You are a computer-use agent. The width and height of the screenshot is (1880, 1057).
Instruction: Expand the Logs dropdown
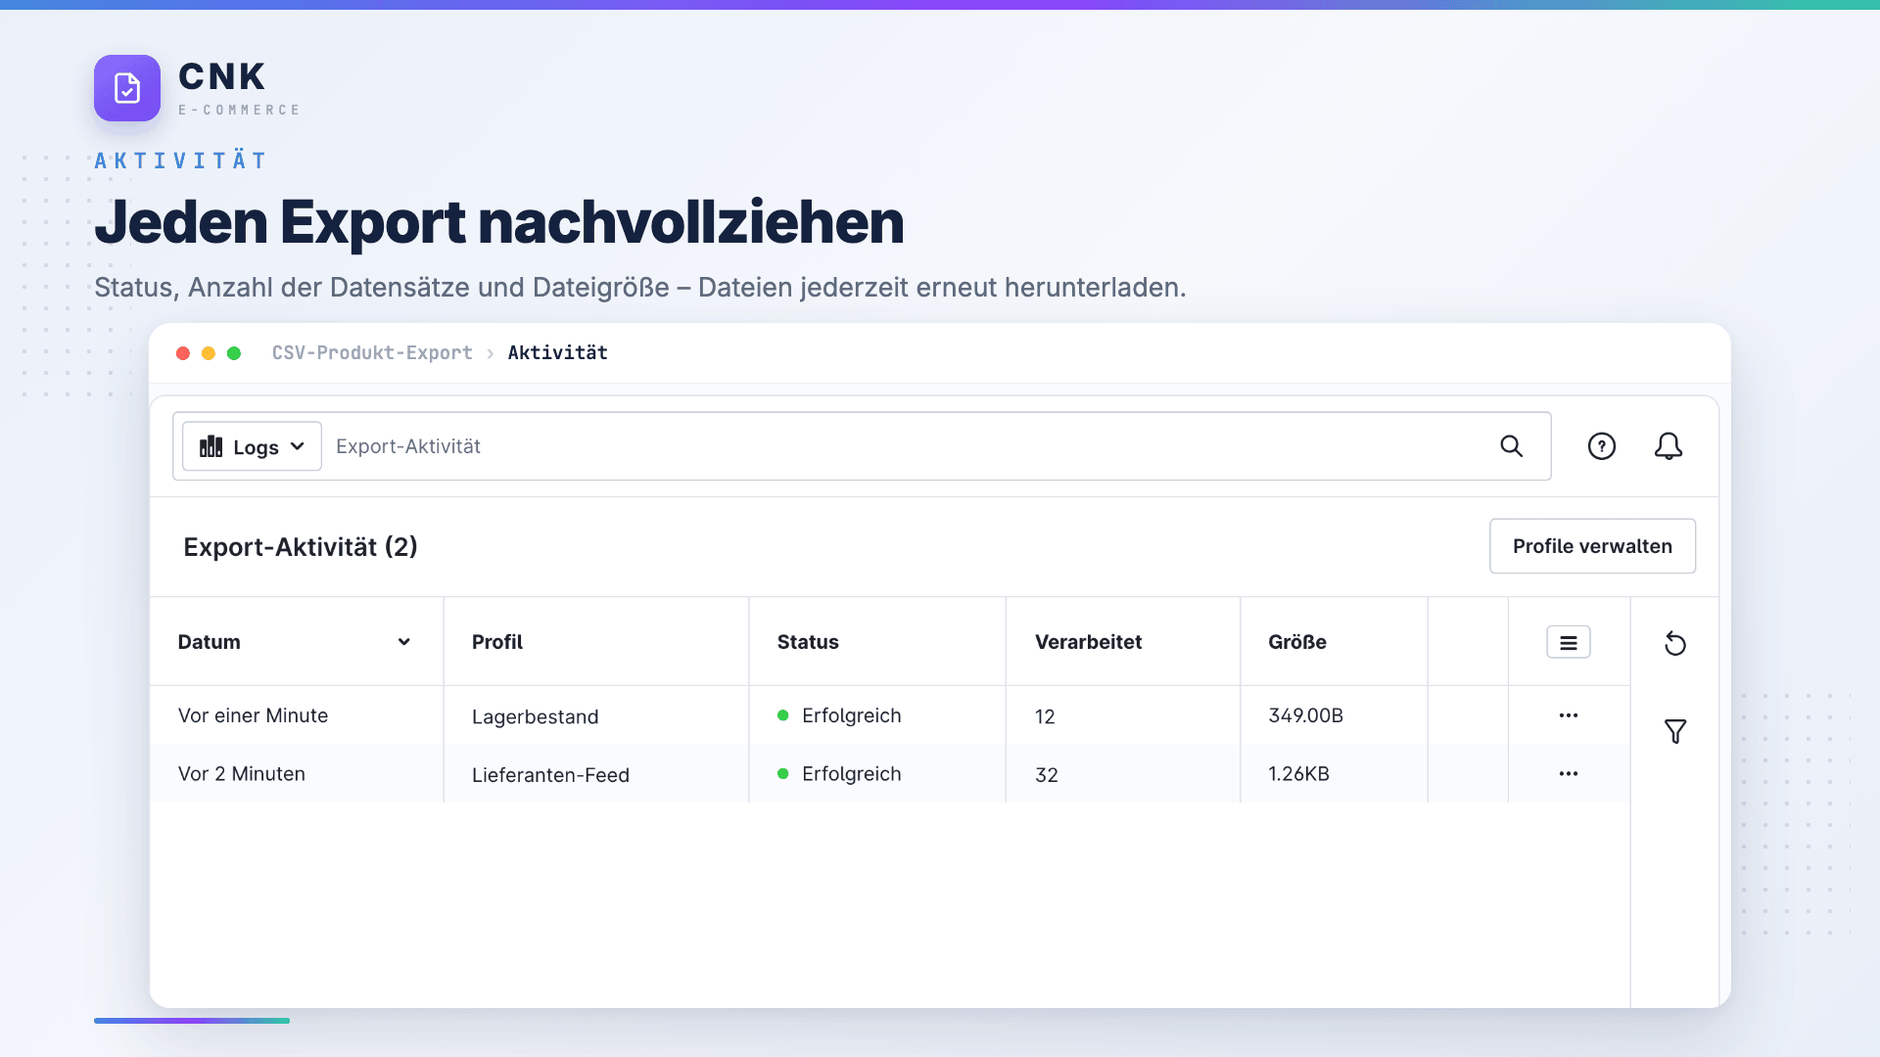coord(252,446)
